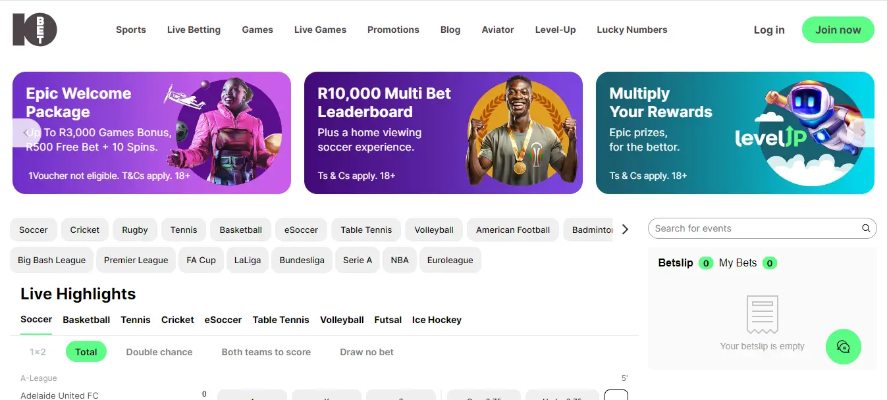Viewport: 887px width, 400px height.
Task: Switch market to Both teams to score
Action: pyautogui.click(x=266, y=352)
